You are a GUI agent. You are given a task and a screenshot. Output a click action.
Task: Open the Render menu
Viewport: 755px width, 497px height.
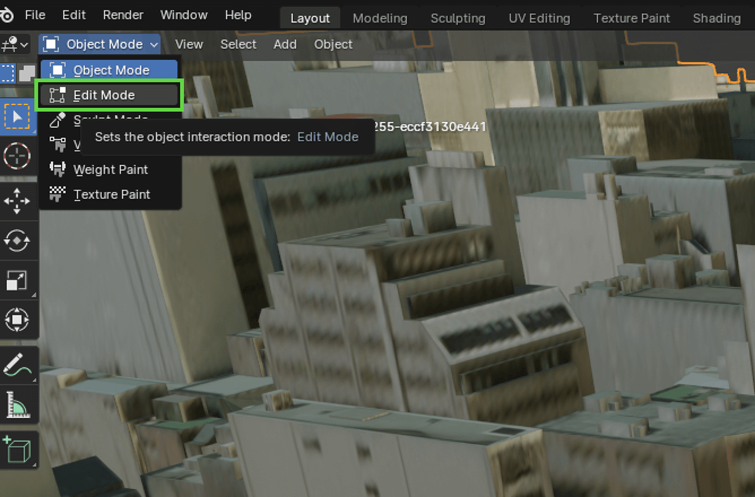click(x=123, y=14)
